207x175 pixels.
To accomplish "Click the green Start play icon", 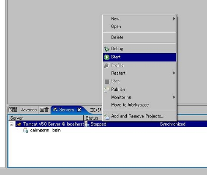I will click(x=106, y=57).
